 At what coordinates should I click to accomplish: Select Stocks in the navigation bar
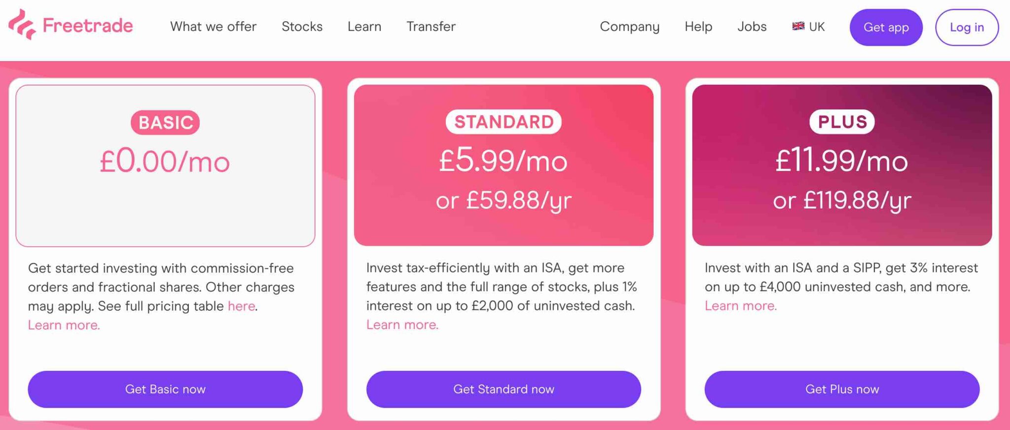click(302, 27)
